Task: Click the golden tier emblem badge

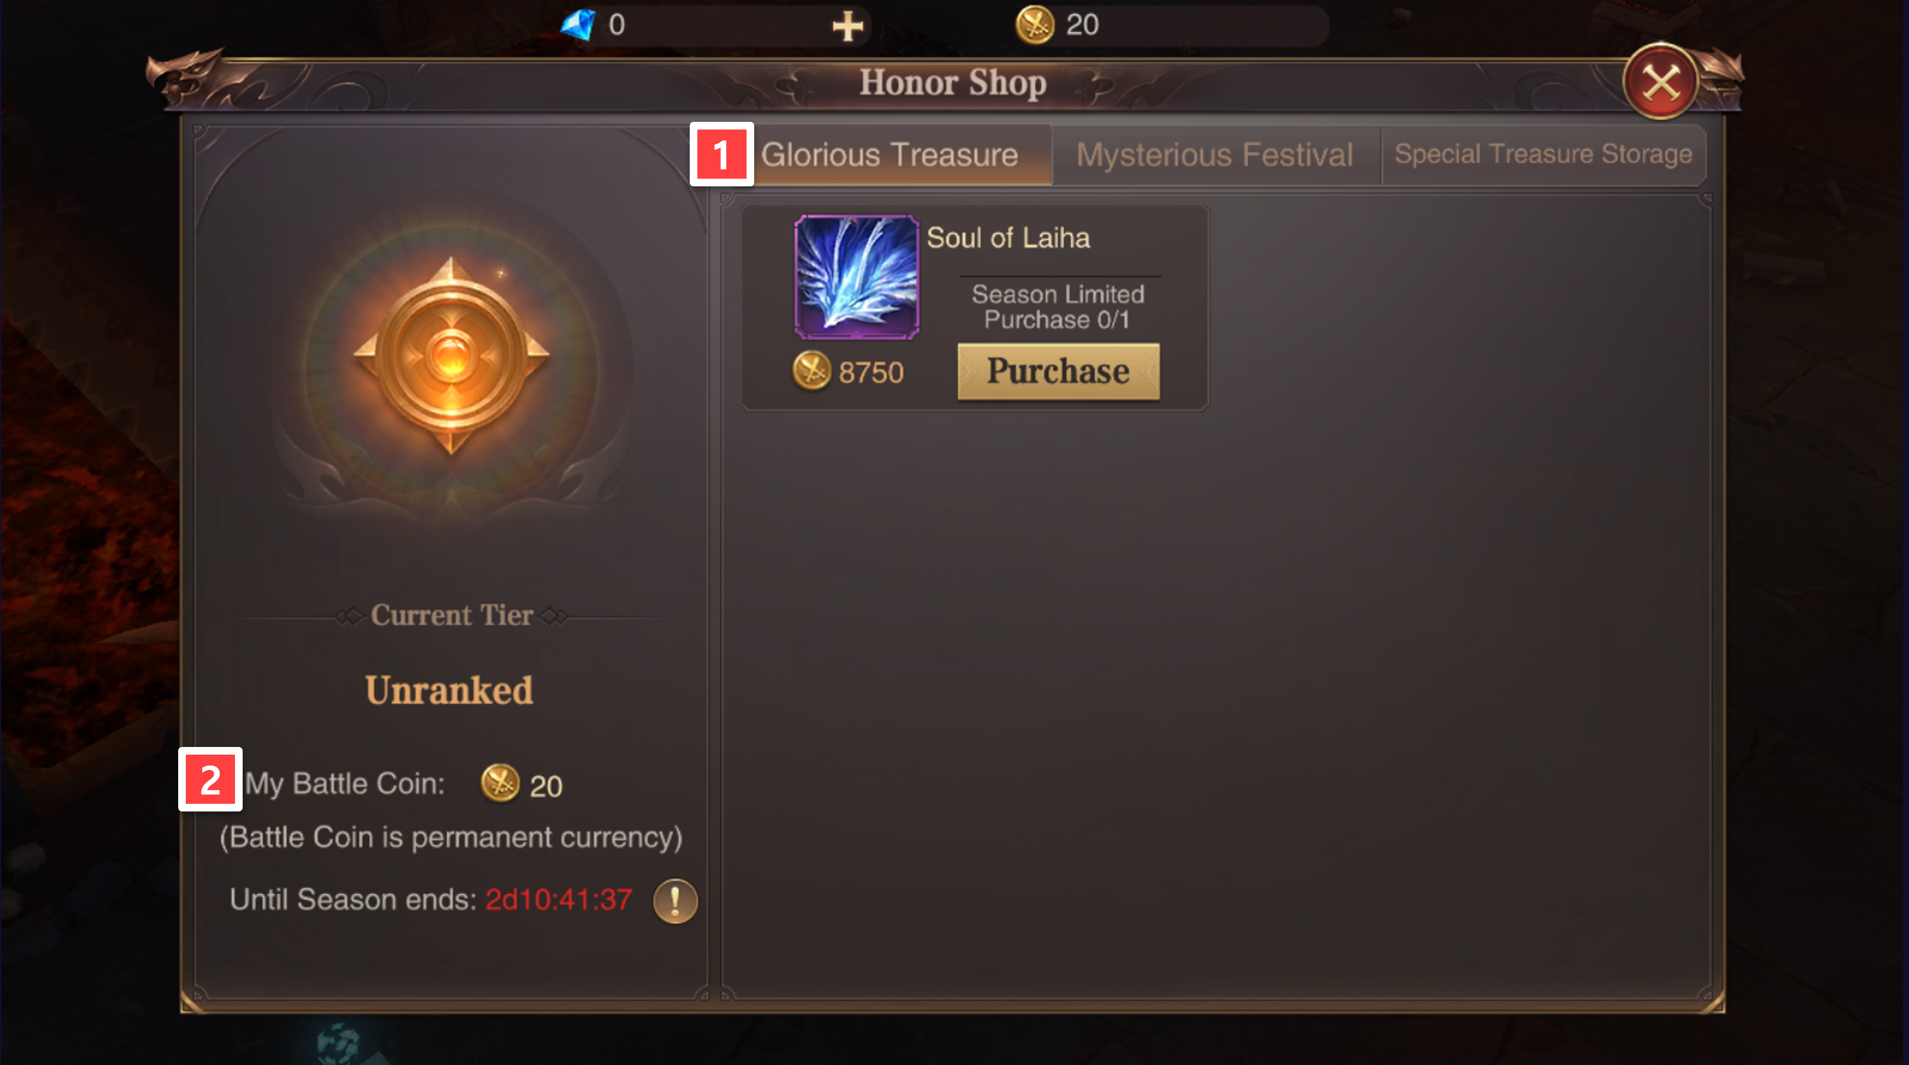Action: tap(451, 356)
